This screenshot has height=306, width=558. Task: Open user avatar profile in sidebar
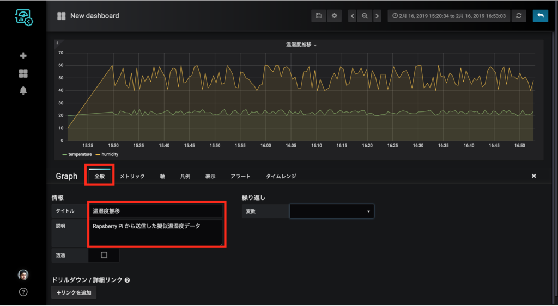point(23,275)
